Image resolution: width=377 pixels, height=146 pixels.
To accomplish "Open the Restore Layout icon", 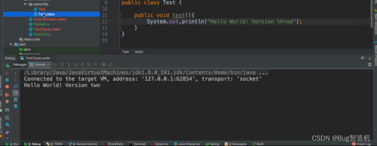I will pos(7,118).
